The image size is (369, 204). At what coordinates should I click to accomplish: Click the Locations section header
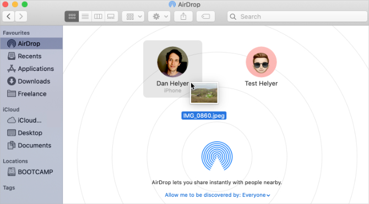[x=15, y=161]
